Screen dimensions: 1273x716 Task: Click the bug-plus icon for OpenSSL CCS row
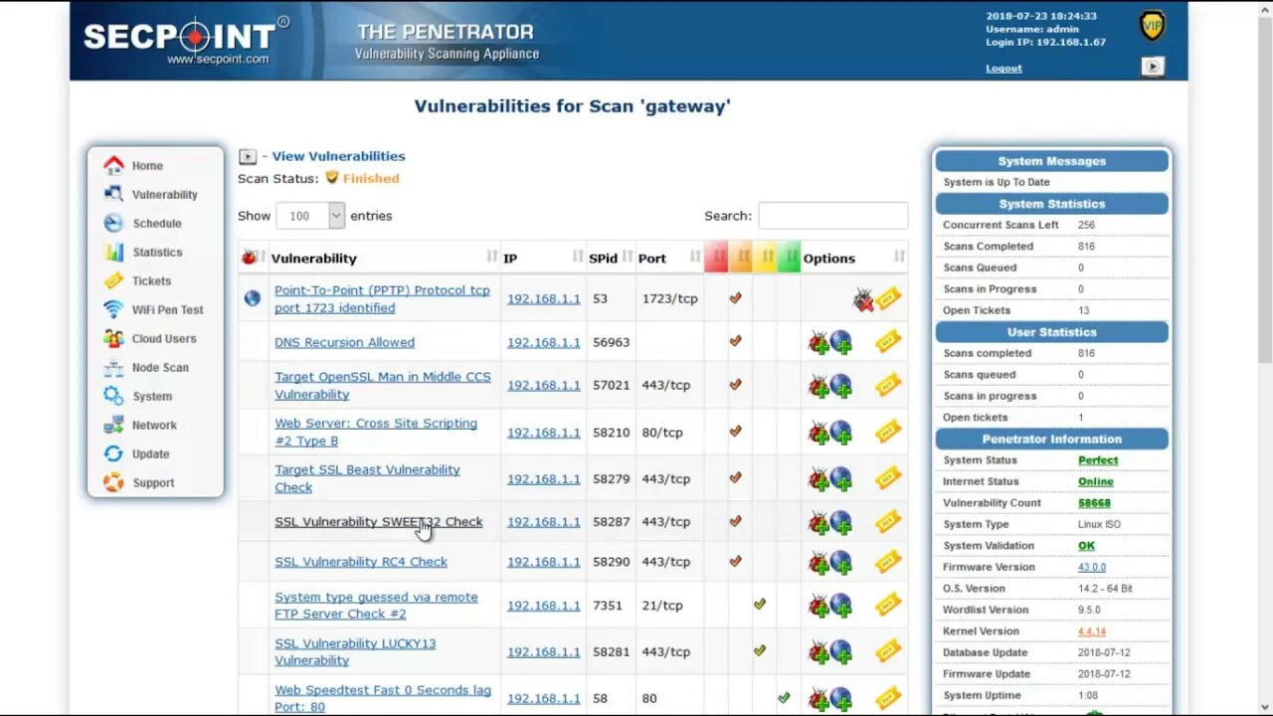[x=818, y=386]
